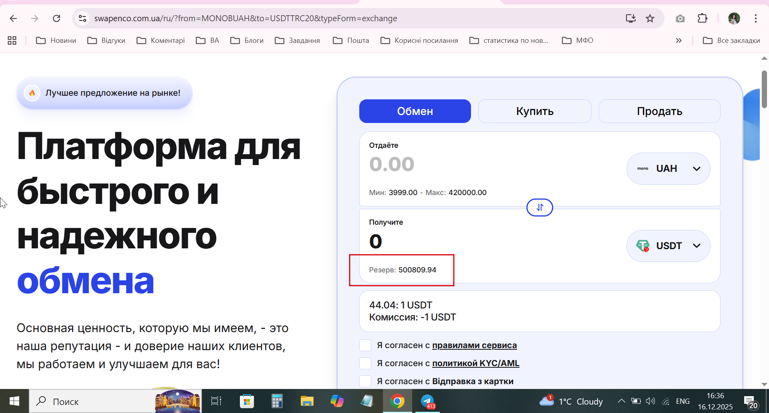This screenshot has width=769, height=413.
Task: Open the Windows Start menu
Action: (14, 401)
